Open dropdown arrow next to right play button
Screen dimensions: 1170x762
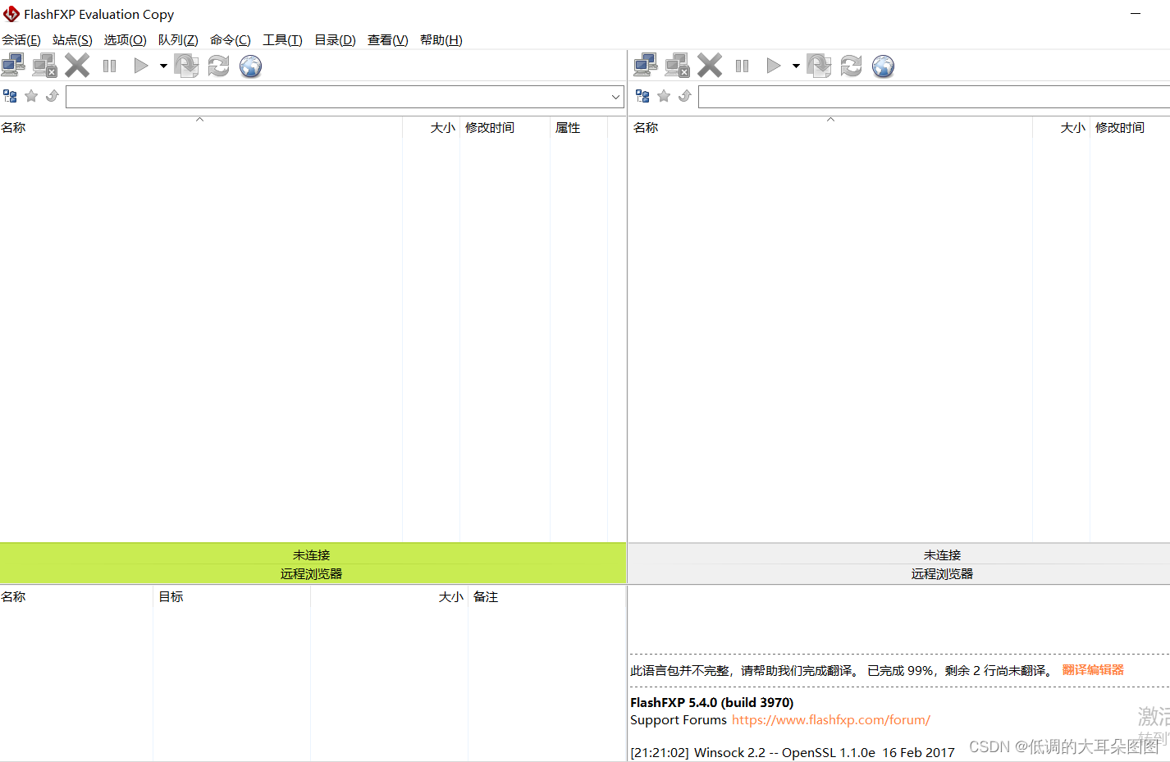(x=796, y=66)
